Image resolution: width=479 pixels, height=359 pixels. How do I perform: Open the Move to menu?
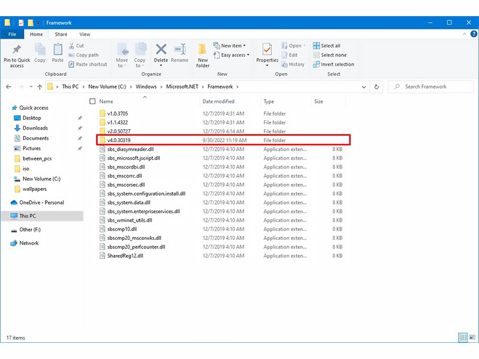(x=122, y=55)
